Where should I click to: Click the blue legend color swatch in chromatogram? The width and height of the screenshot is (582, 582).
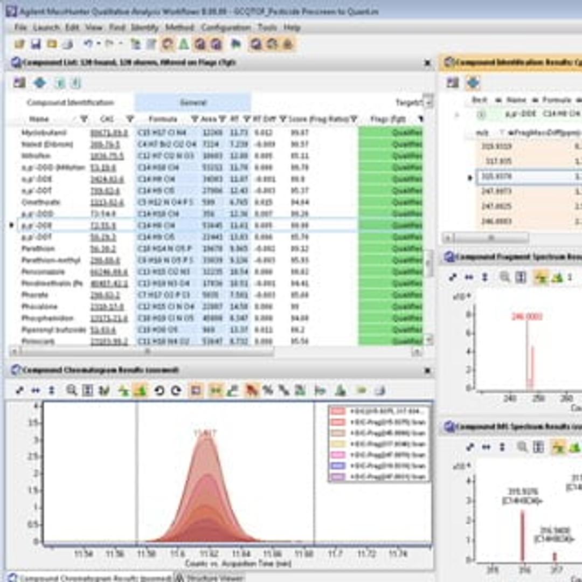click(x=338, y=466)
